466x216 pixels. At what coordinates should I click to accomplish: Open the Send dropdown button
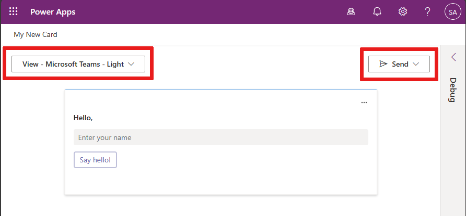pyautogui.click(x=399, y=64)
